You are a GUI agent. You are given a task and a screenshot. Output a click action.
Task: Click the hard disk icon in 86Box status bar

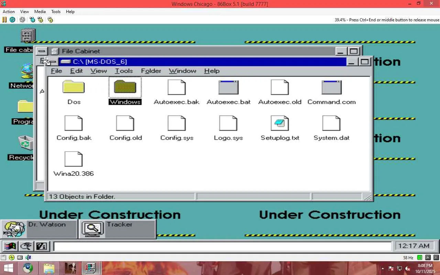(x=20, y=257)
